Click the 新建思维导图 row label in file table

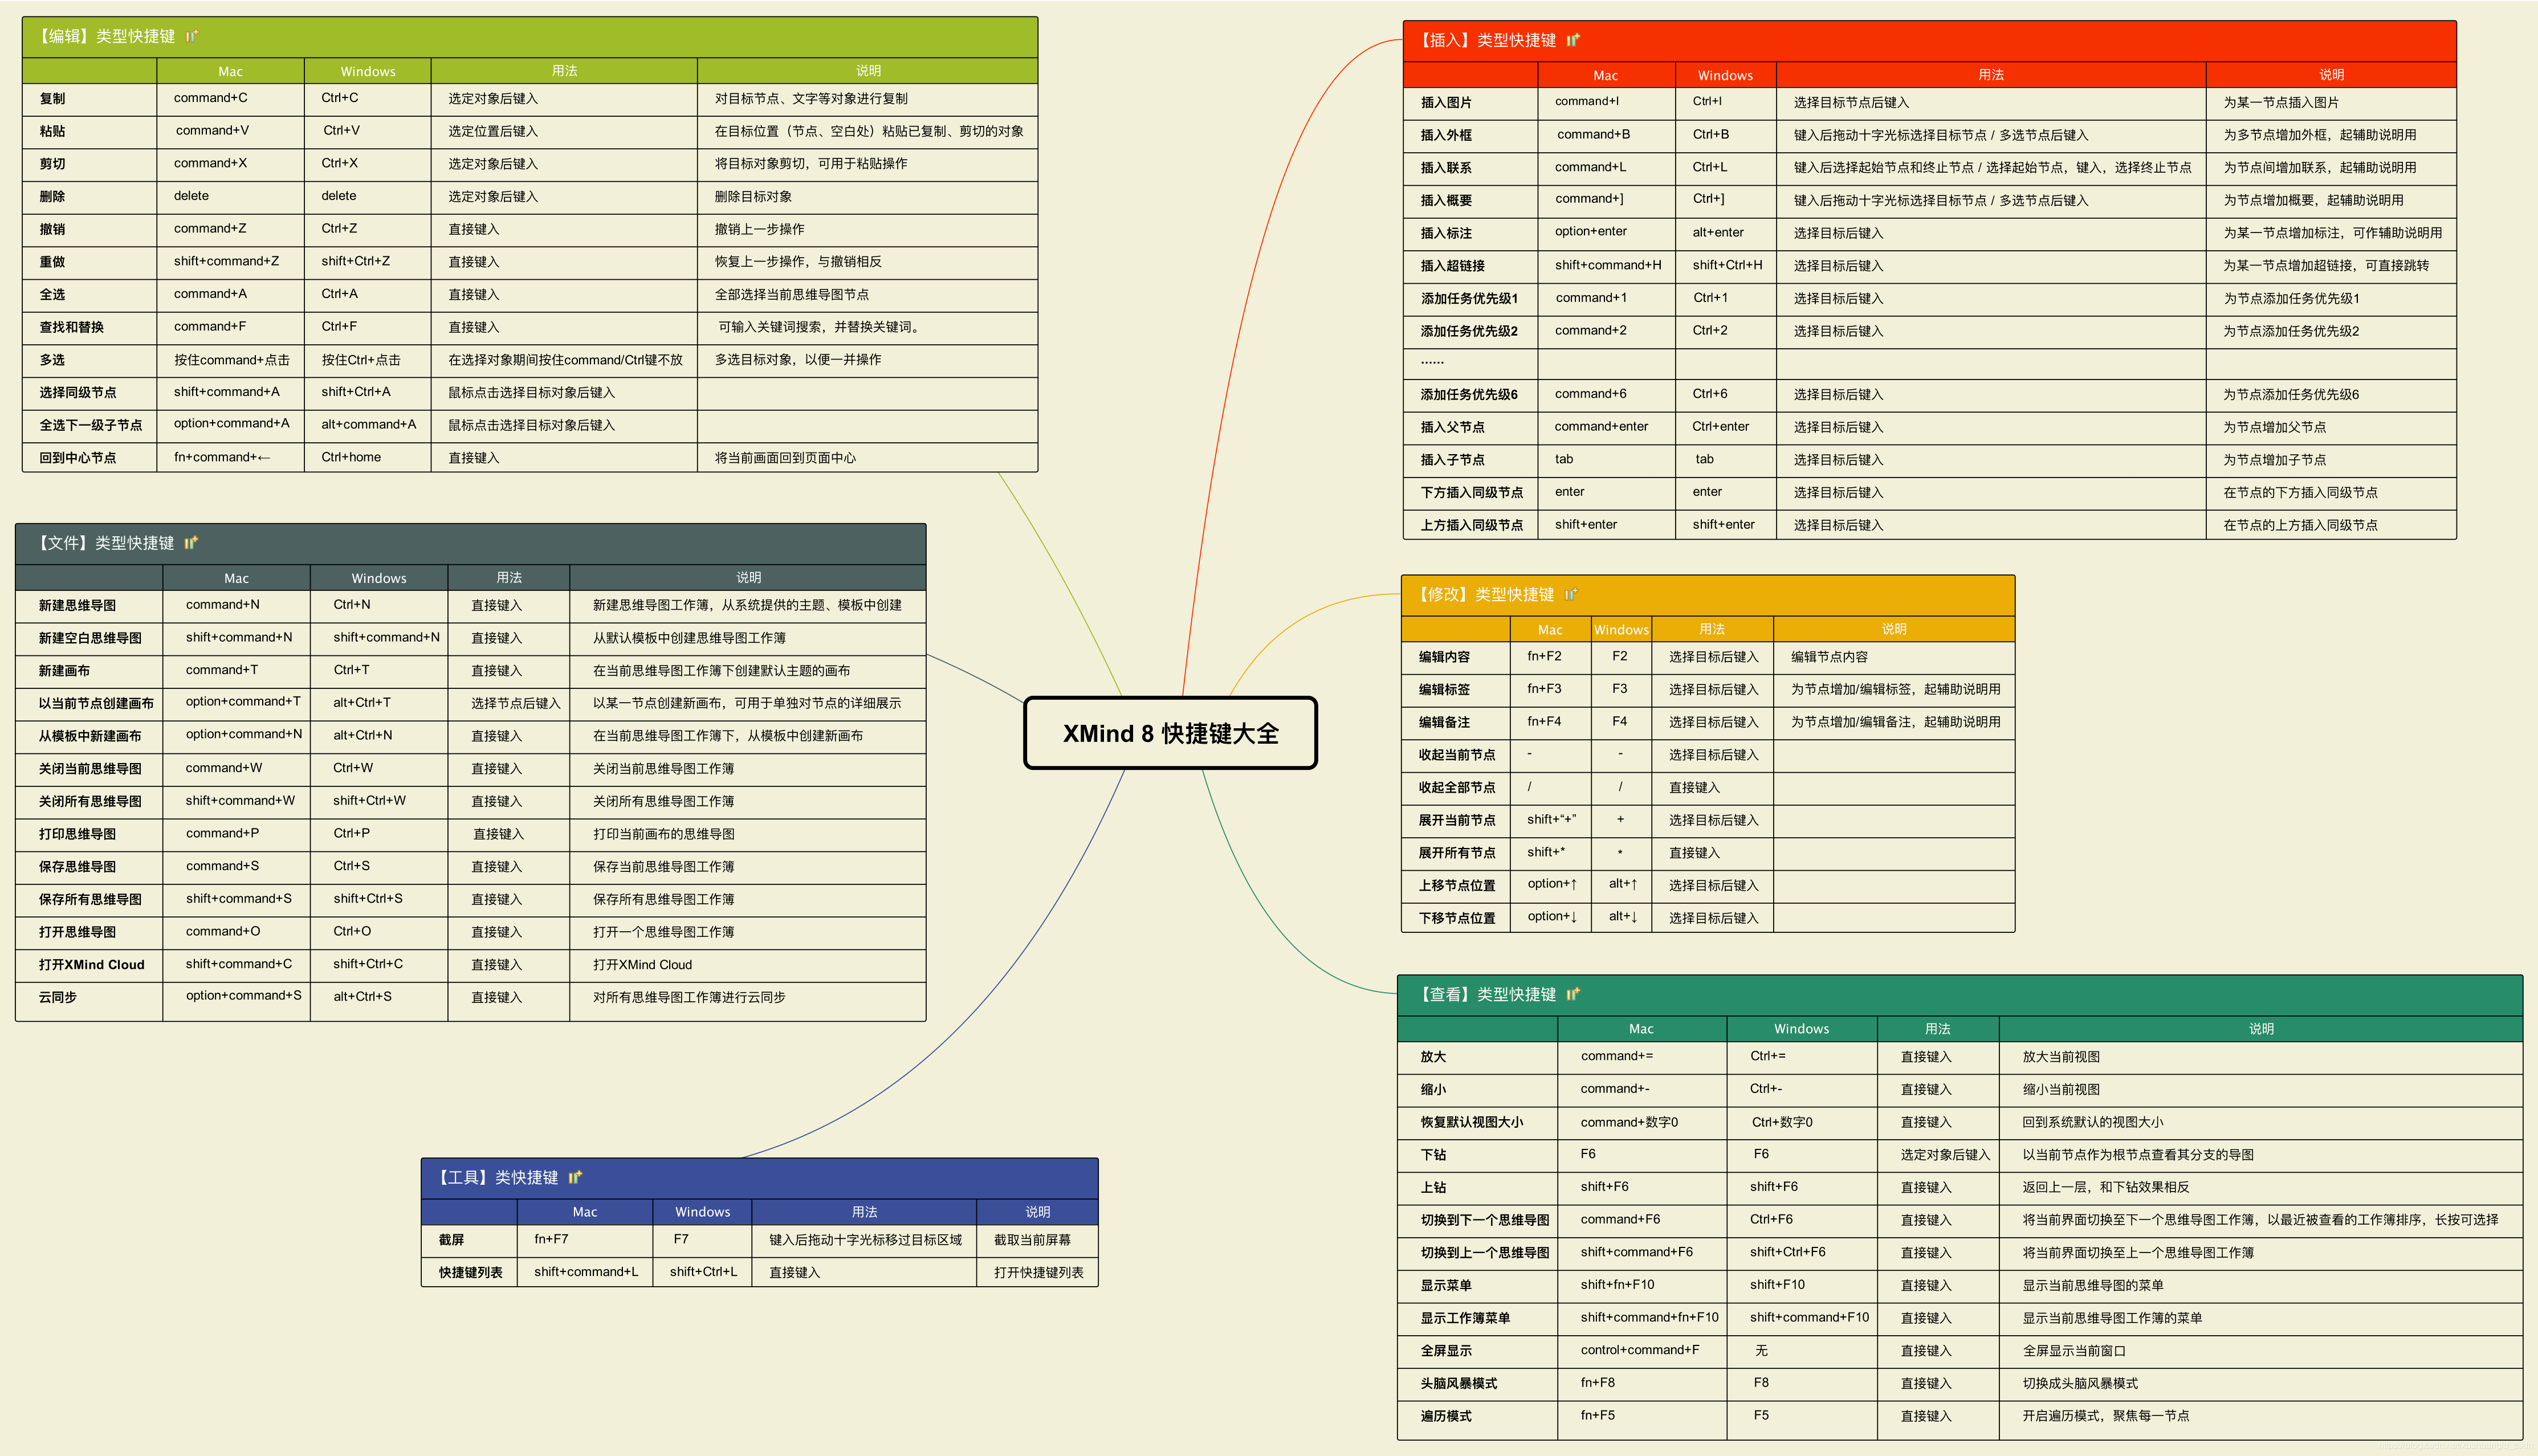tap(77, 605)
